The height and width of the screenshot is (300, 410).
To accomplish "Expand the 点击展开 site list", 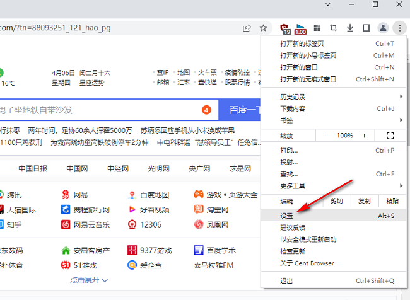I will click(x=89, y=280).
